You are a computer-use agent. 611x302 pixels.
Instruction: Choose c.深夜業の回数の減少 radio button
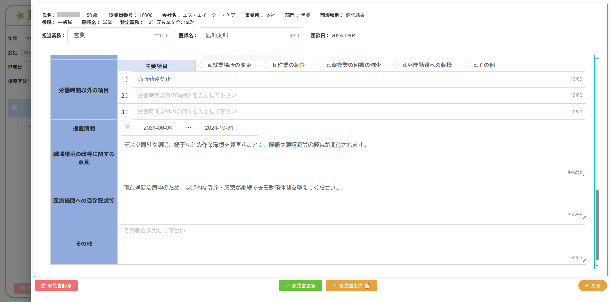[x=320, y=65]
